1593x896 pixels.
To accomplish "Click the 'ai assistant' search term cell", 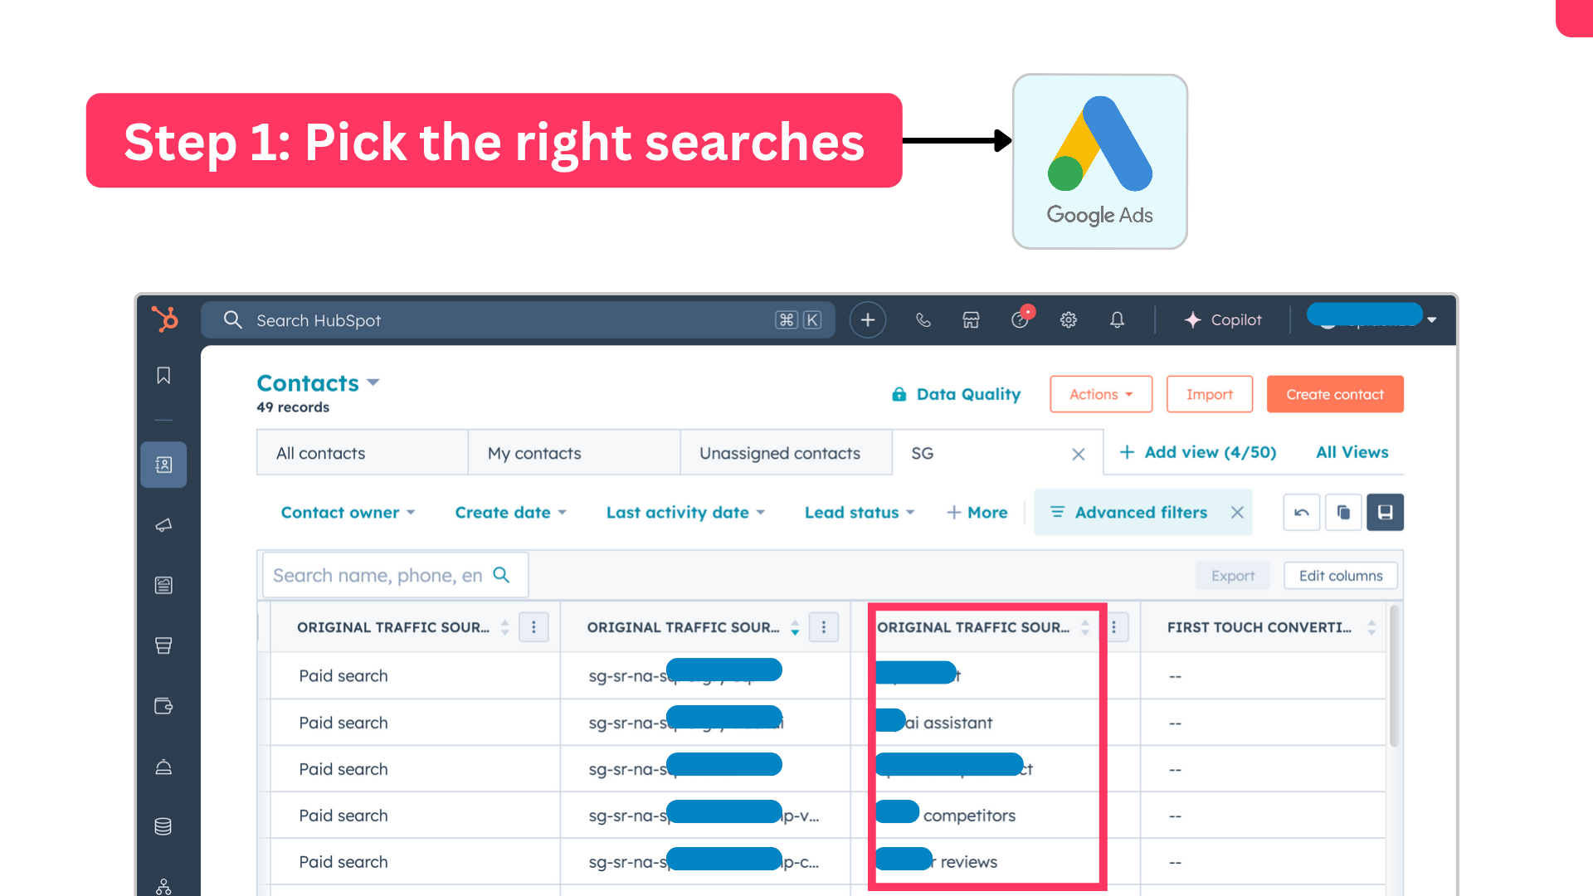I will 948,723.
